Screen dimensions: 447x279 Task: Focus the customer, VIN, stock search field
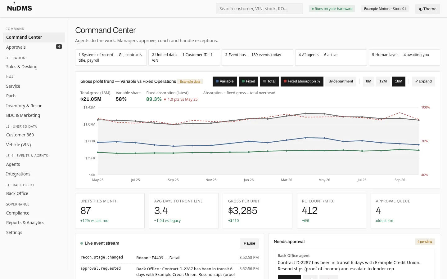tap(259, 9)
